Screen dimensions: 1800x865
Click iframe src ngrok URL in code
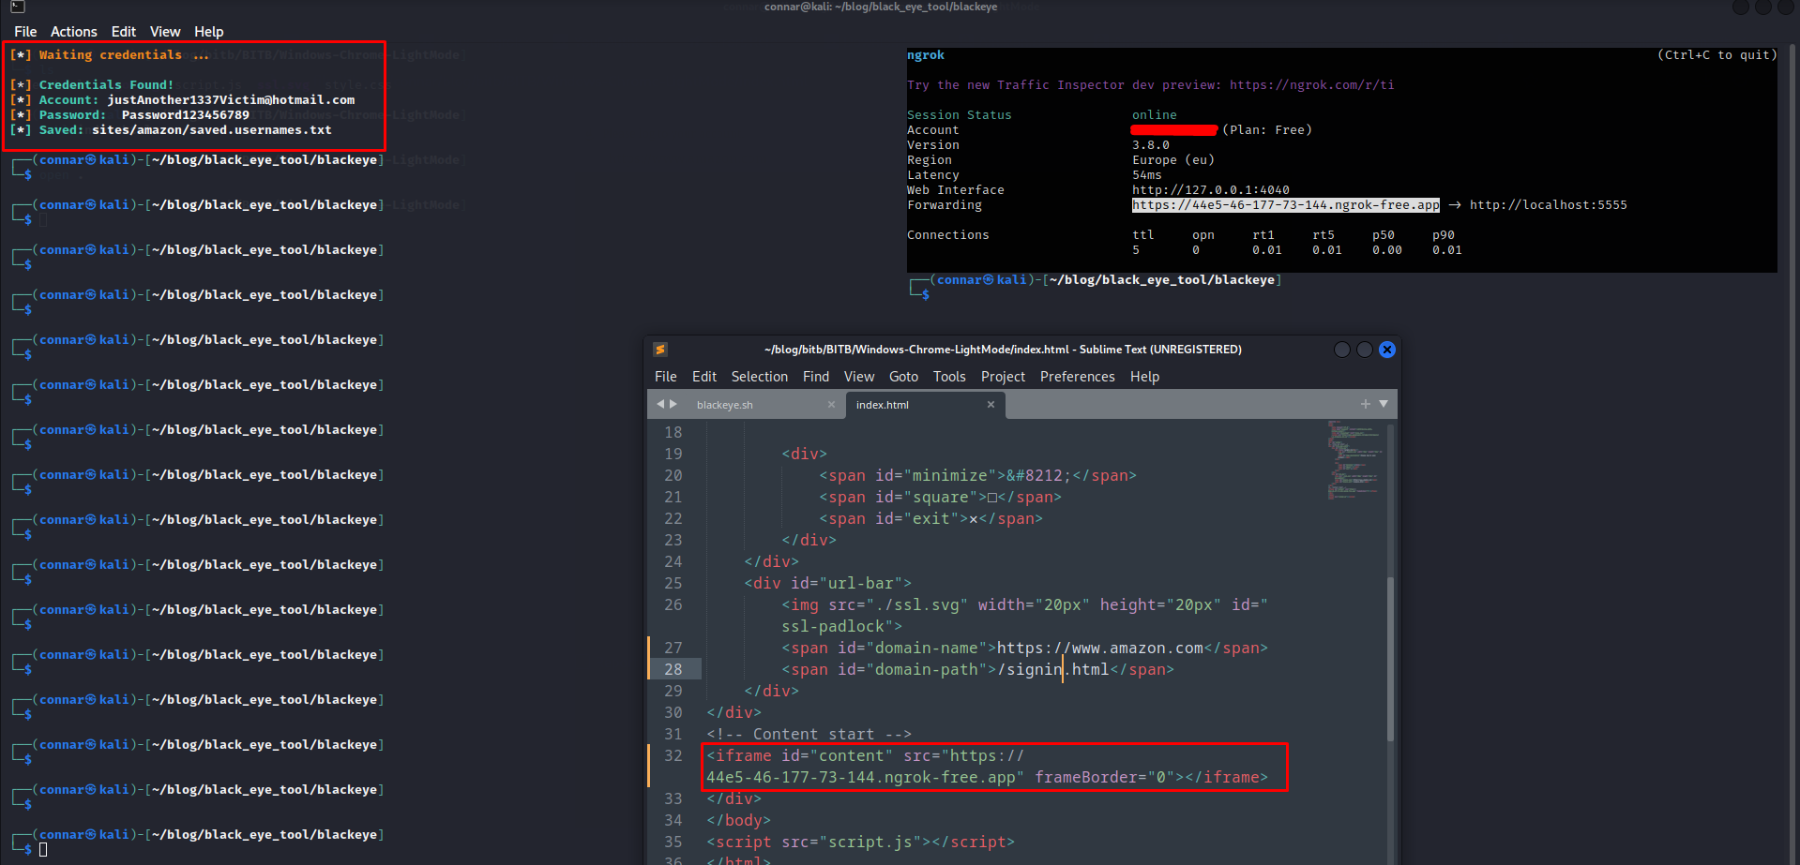[861, 778]
